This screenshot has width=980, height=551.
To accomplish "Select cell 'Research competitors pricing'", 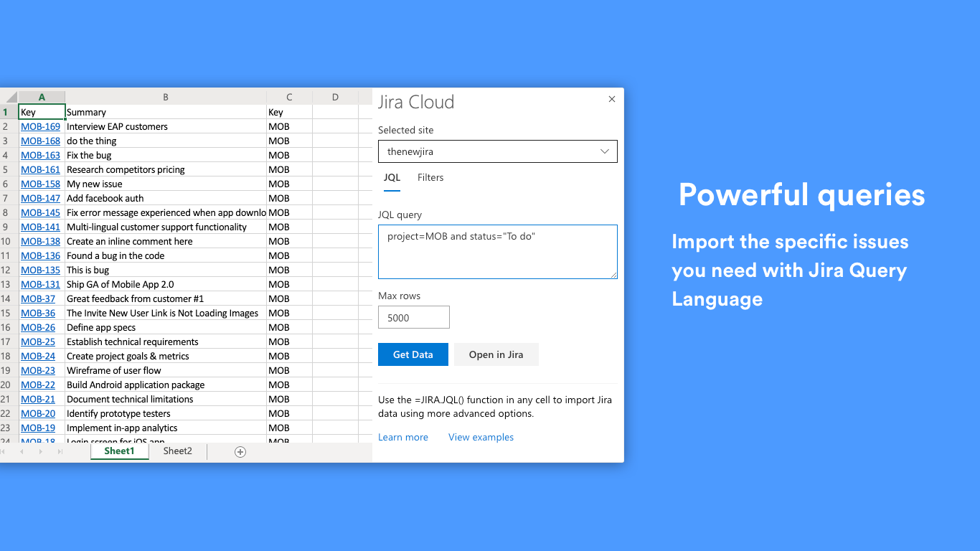I will click(x=166, y=169).
